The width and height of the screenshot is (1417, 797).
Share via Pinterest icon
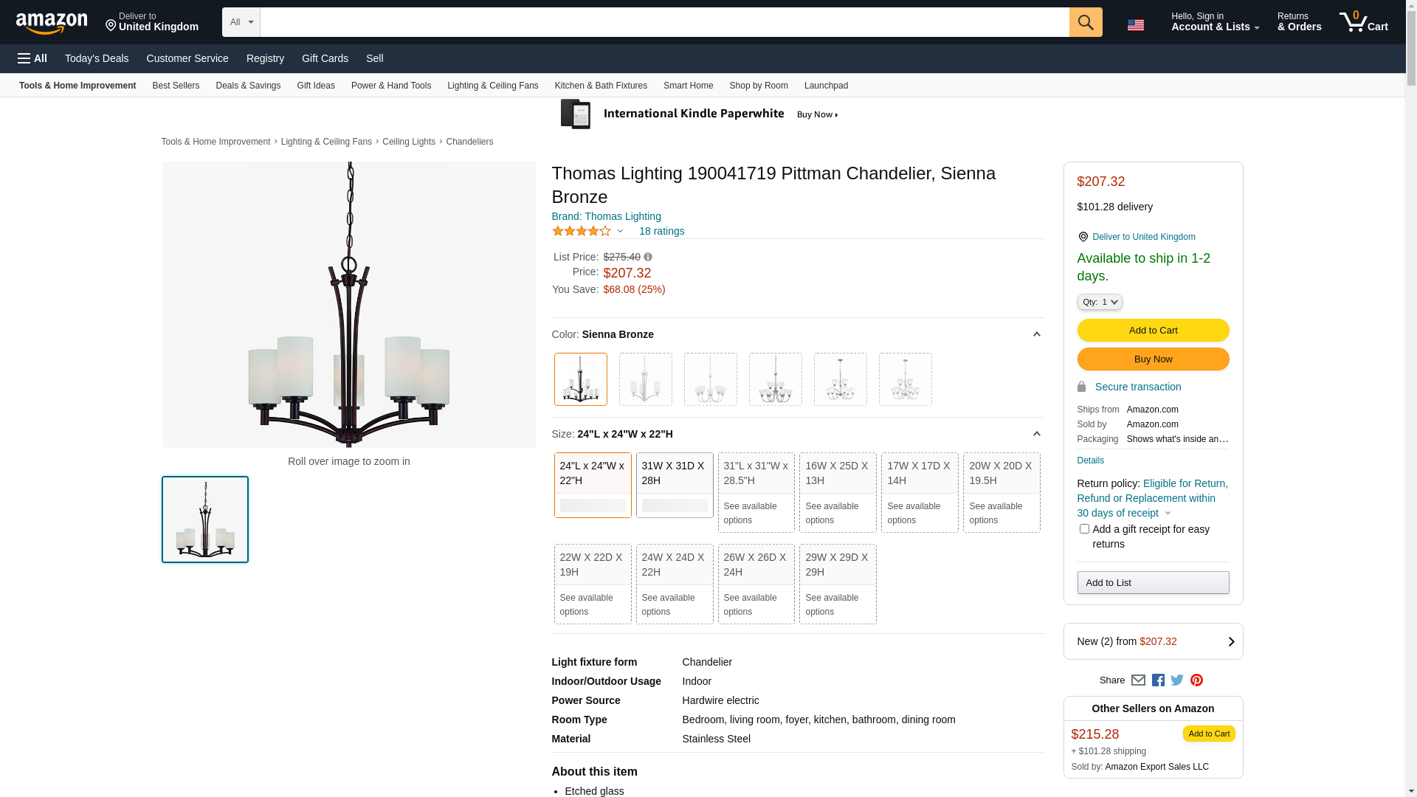coord(1196,680)
